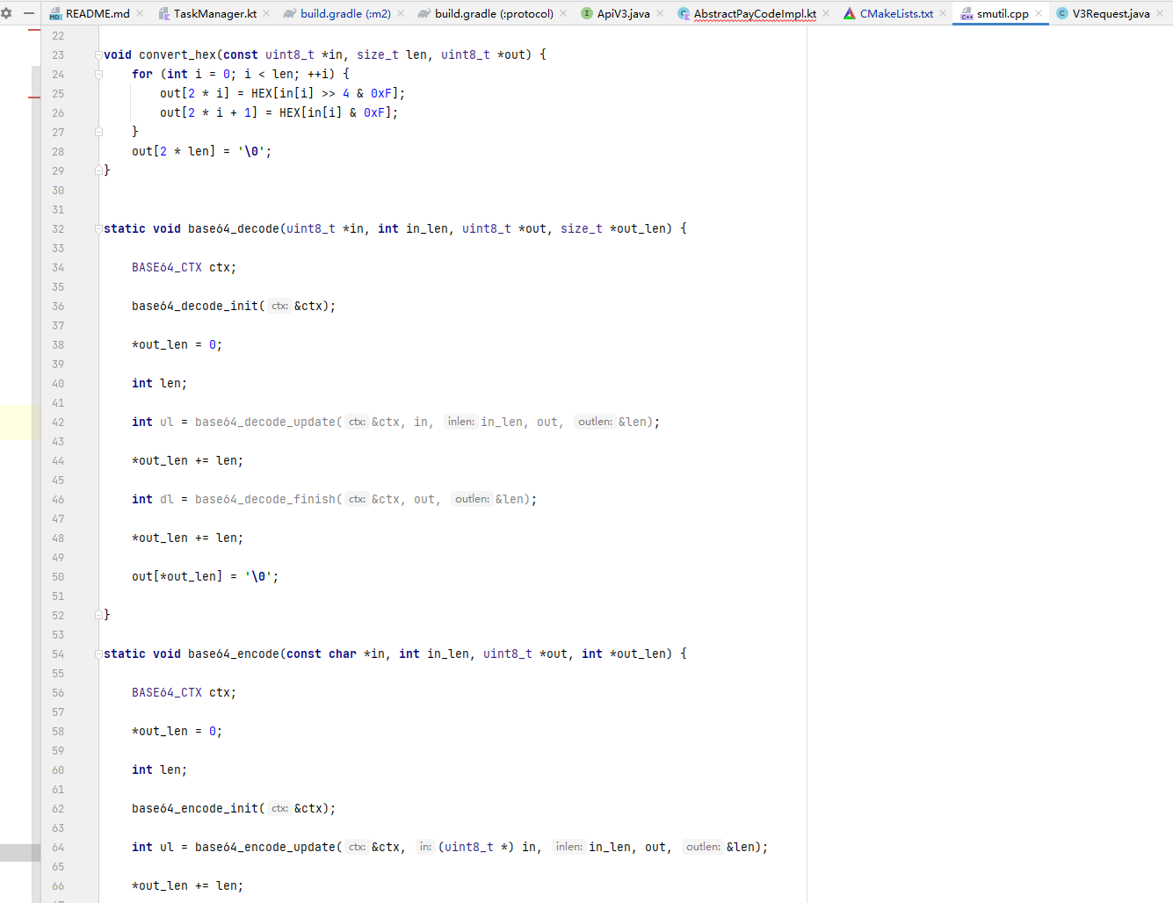Click the outlen: hint on line 42
1173x903 pixels.
point(595,422)
